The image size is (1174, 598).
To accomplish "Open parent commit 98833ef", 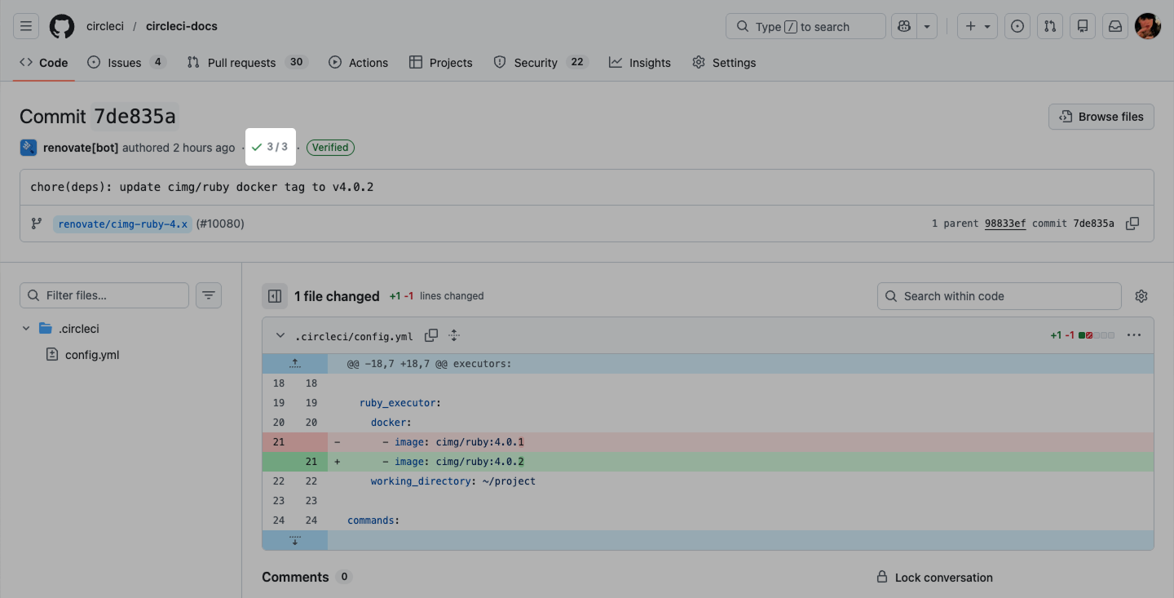I will [1004, 223].
